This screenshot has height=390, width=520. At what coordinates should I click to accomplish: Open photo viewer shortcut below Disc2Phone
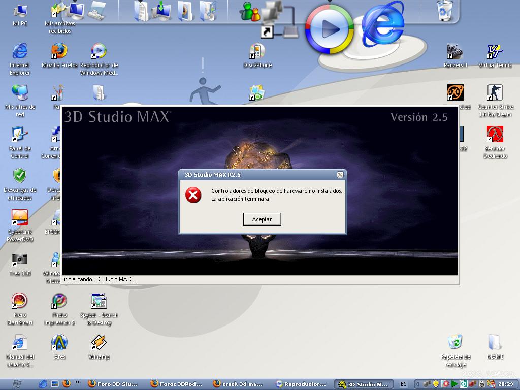click(x=257, y=93)
